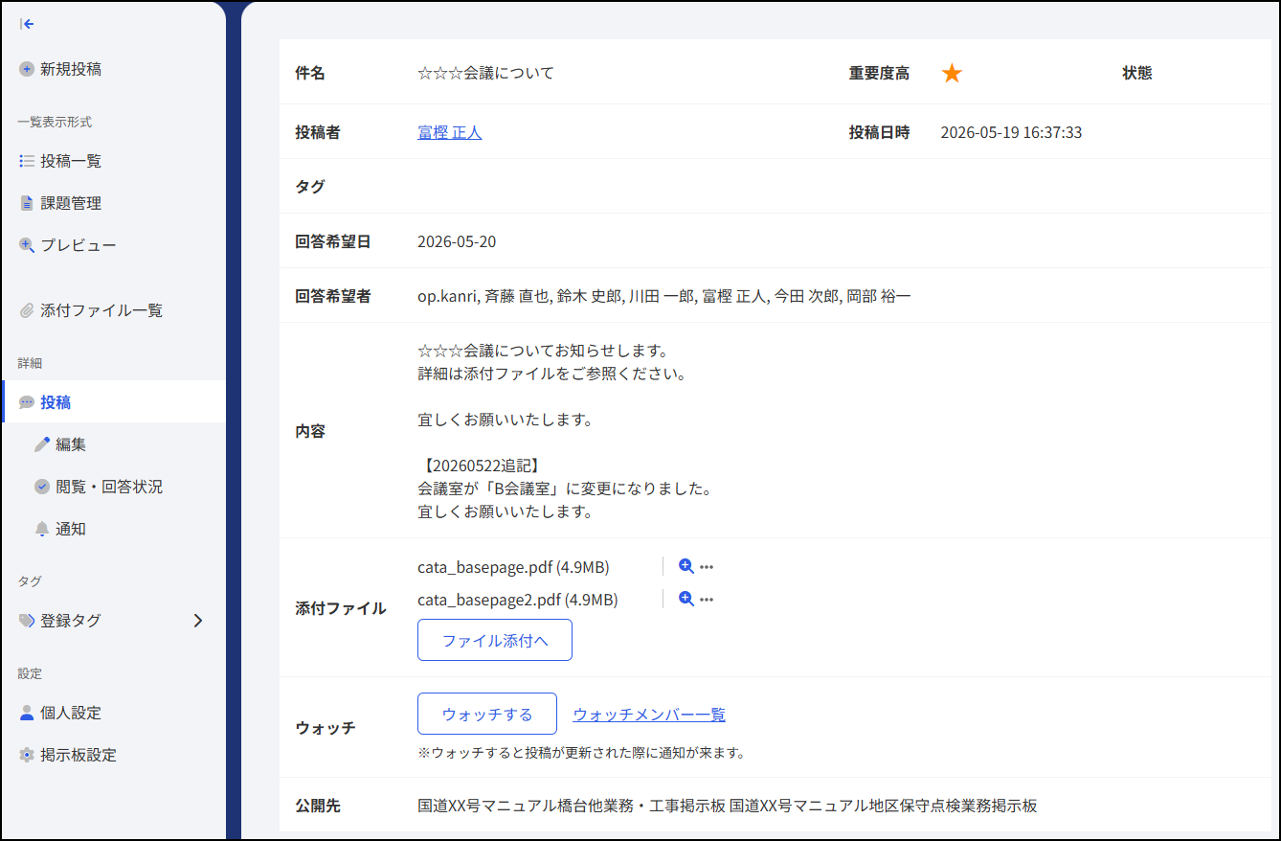
Task: Go to 投稿一覧 in the sidebar
Action: [113, 161]
